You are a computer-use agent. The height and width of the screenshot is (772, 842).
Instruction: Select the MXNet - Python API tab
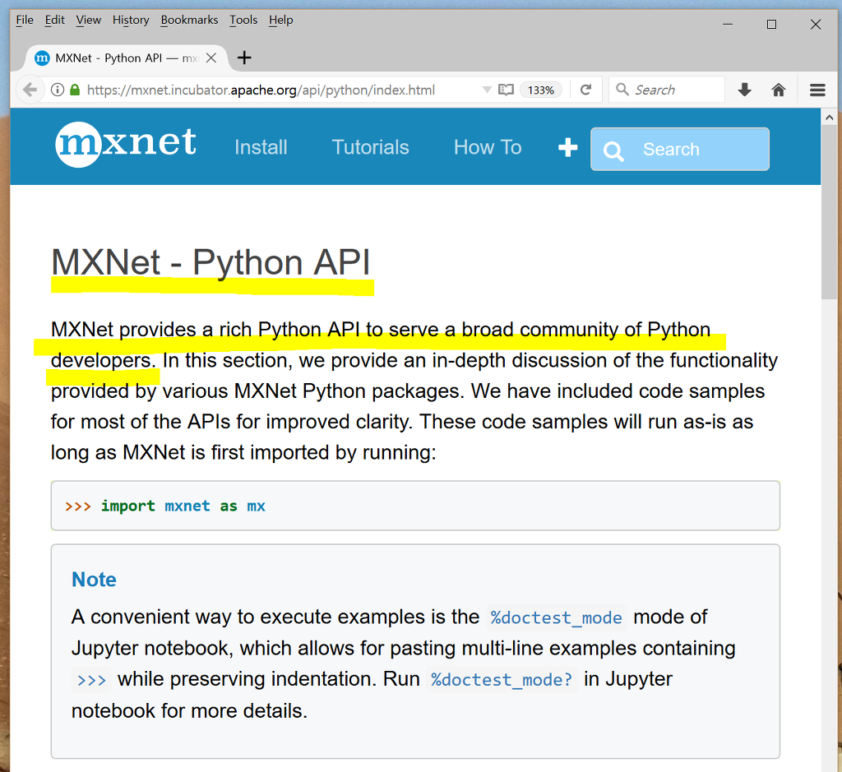tap(127, 58)
